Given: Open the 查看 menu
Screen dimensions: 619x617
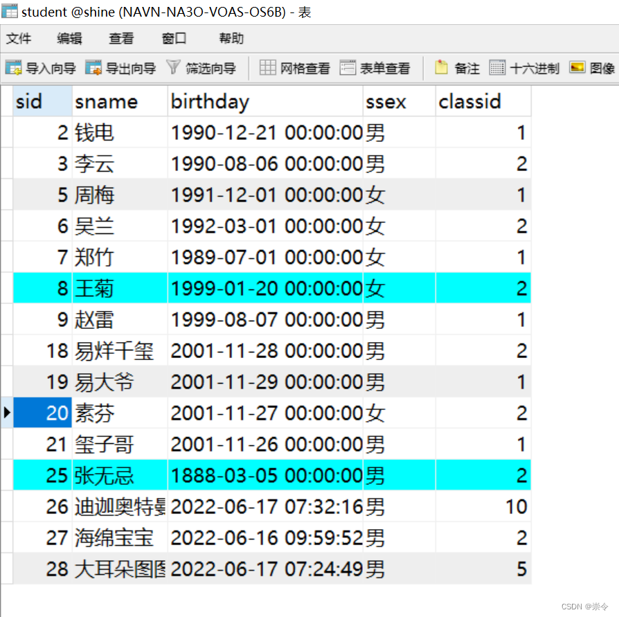Looking at the screenshot, I should (x=121, y=38).
